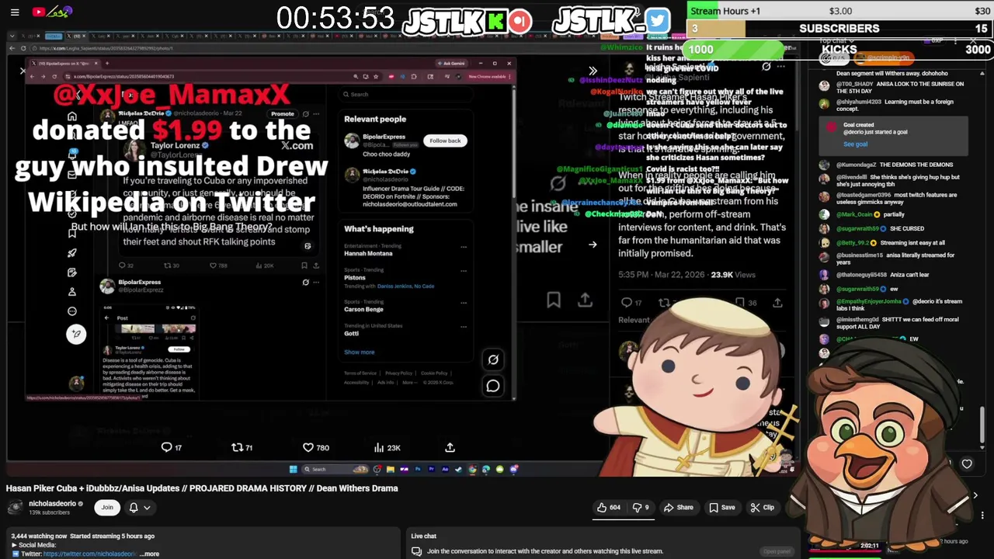This screenshot has width=994, height=559.
Task: Open the Gotti trending topic
Action: 351,334
